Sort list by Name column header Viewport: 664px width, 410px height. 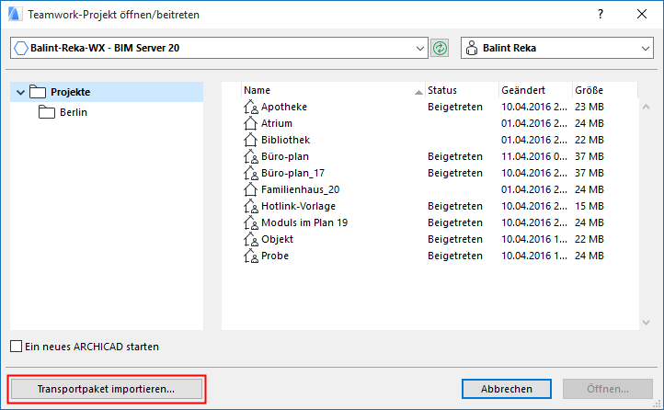333,90
